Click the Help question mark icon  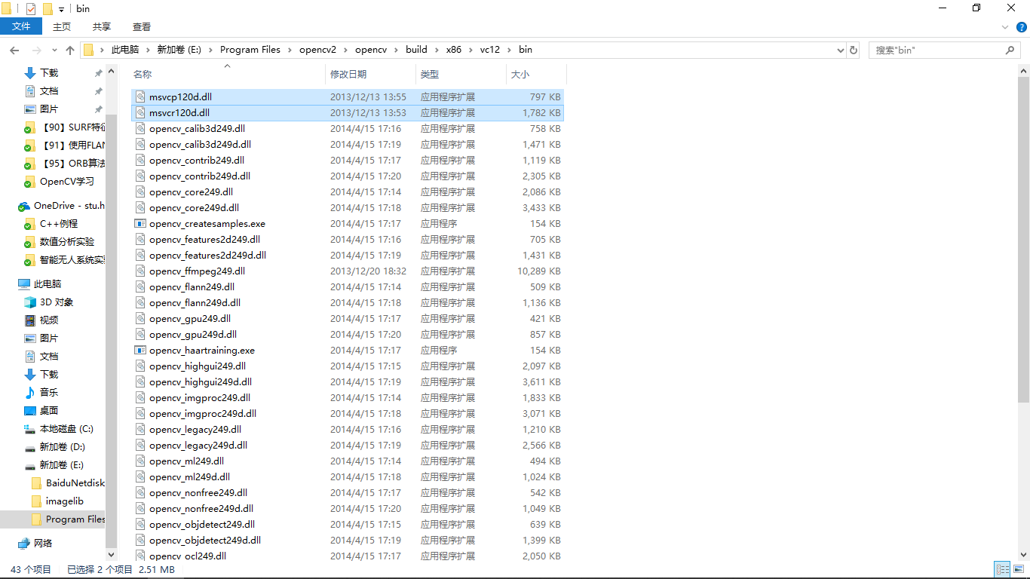click(x=1022, y=26)
